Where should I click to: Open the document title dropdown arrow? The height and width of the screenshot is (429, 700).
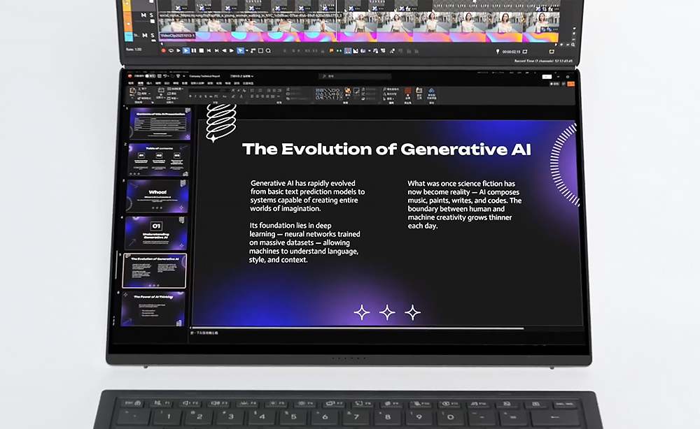252,76
